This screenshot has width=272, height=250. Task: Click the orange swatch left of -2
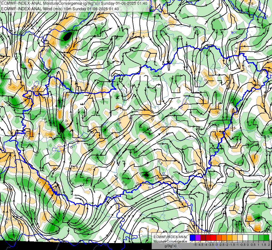(x=224, y=238)
